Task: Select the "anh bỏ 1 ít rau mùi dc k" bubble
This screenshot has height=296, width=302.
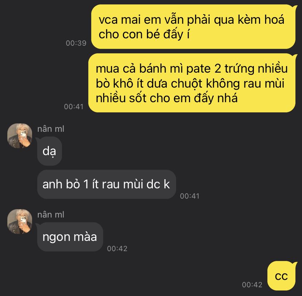Action: (107, 184)
